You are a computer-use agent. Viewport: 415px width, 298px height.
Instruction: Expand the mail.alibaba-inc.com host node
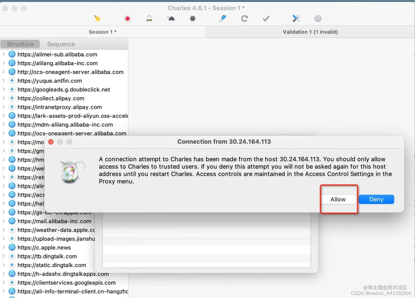pyautogui.click(x=4, y=221)
